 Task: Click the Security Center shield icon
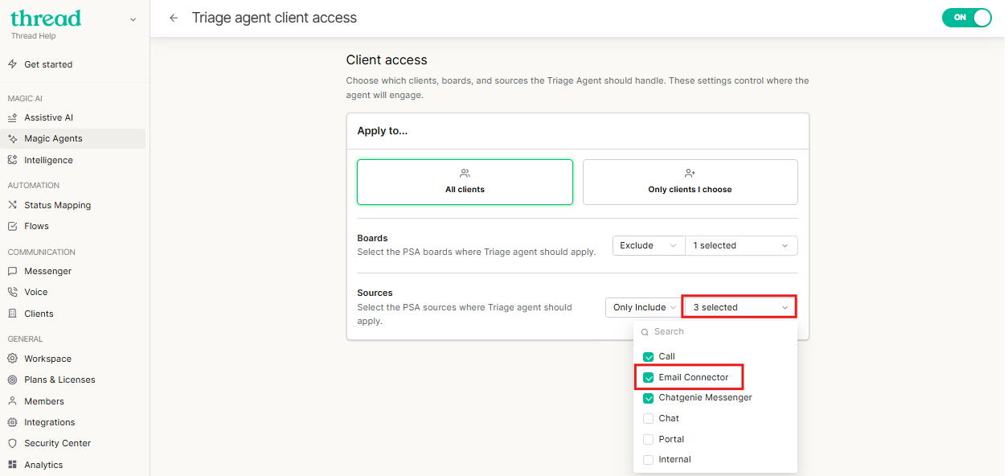[x=13, y=443]
